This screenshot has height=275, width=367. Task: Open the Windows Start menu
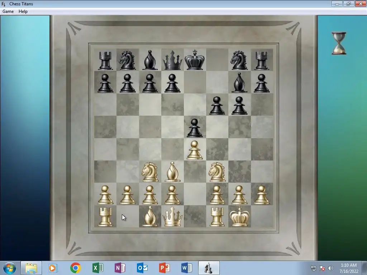click(x=9, y=268)
